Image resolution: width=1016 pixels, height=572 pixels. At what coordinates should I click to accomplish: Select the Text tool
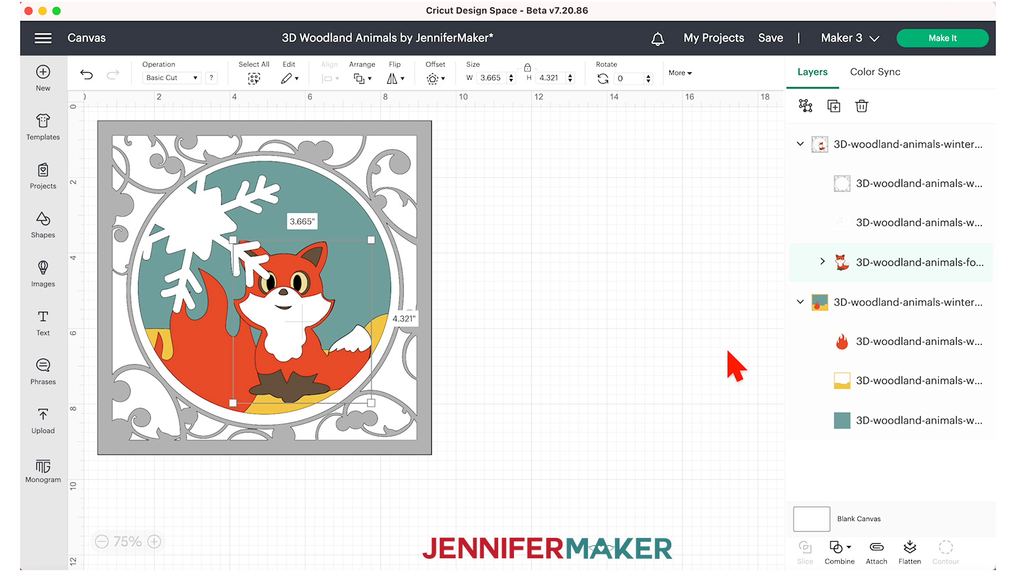click(x=43, y=323)
